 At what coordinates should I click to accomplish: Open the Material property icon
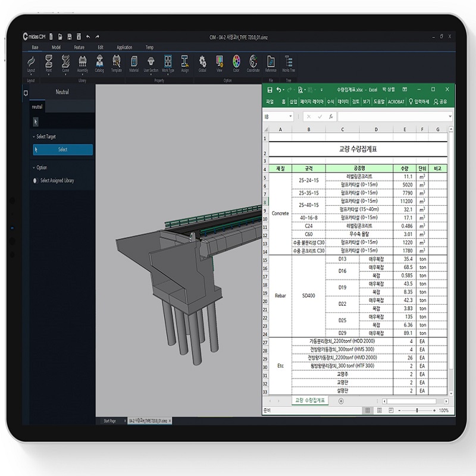134,64
